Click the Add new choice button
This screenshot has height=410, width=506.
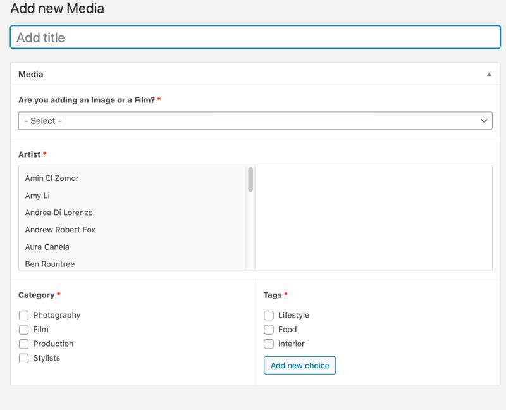pos(300,366)
